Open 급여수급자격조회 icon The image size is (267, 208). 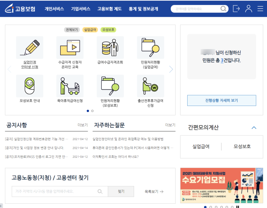pyautogui.click(x=110, y=47)
